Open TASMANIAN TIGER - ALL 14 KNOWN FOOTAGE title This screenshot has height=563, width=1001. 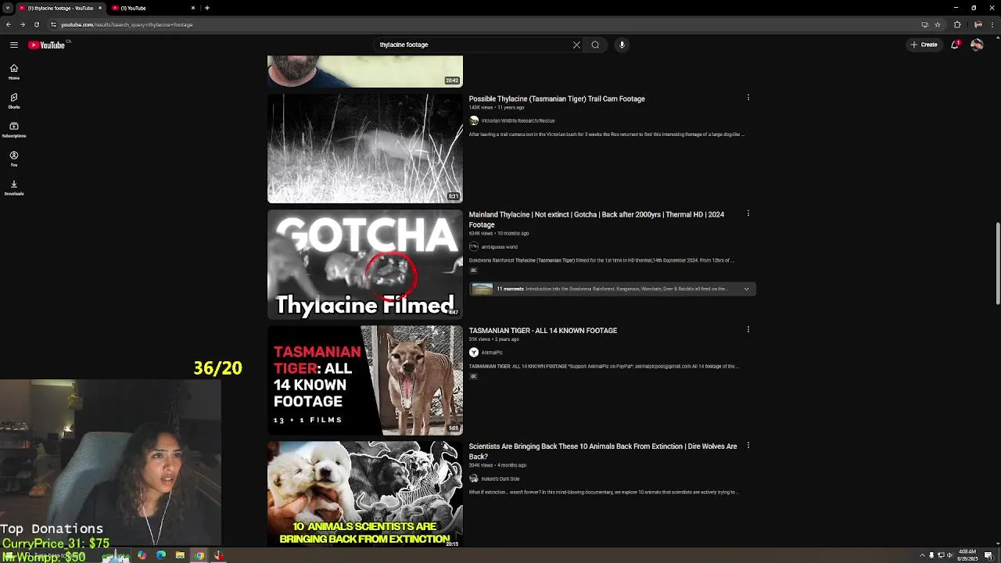543,331
